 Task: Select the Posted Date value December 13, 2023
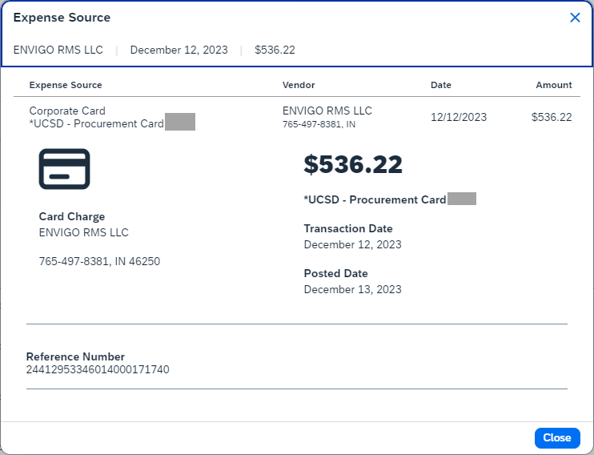pos(353,289)
